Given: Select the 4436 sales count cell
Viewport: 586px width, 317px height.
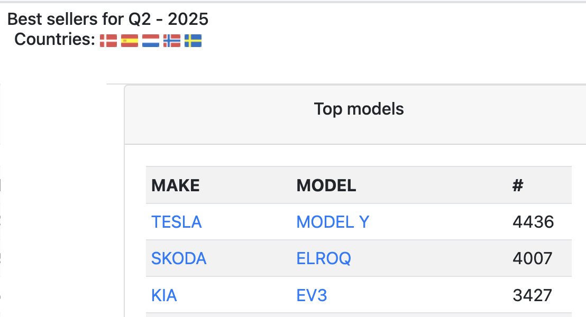Looking at the screenshot, I should (x=533, y=222).
